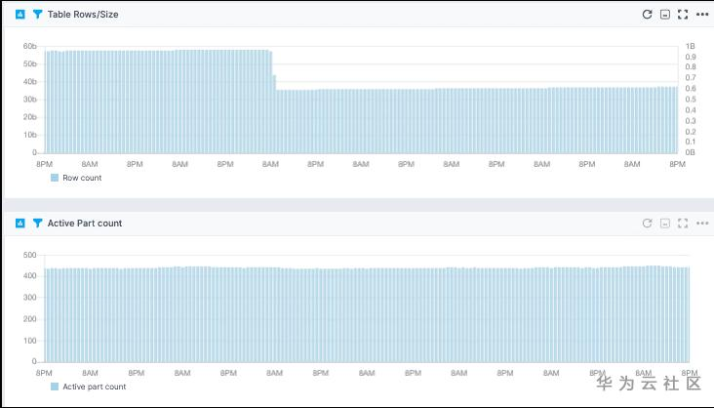This screenshot has height=408, width=714.
Task: Click the Active Part count panel title
Action: click(x=85, y=223)
